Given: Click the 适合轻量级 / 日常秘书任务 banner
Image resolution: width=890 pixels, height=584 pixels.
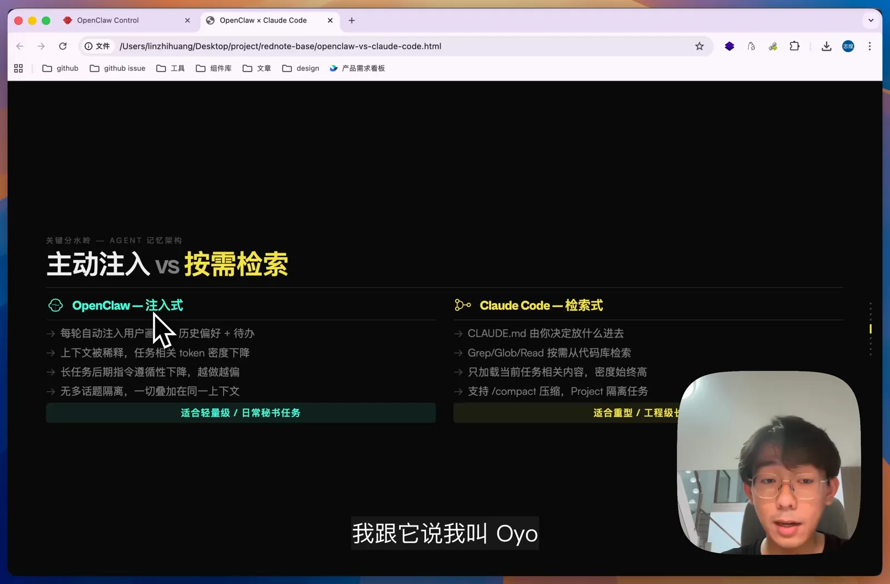Looking at the screenshot, I should pyautogui.click(x=241, y=413).
